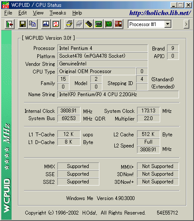This screenshot has height=221, width=194.
Task: Open the red motherboard info icon
Action: (x=118, y=24)
